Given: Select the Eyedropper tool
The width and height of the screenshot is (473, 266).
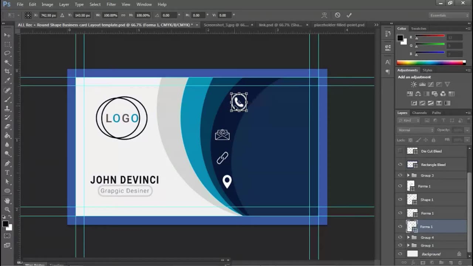Looking at the screenshot, I should (x=7, y=81).
